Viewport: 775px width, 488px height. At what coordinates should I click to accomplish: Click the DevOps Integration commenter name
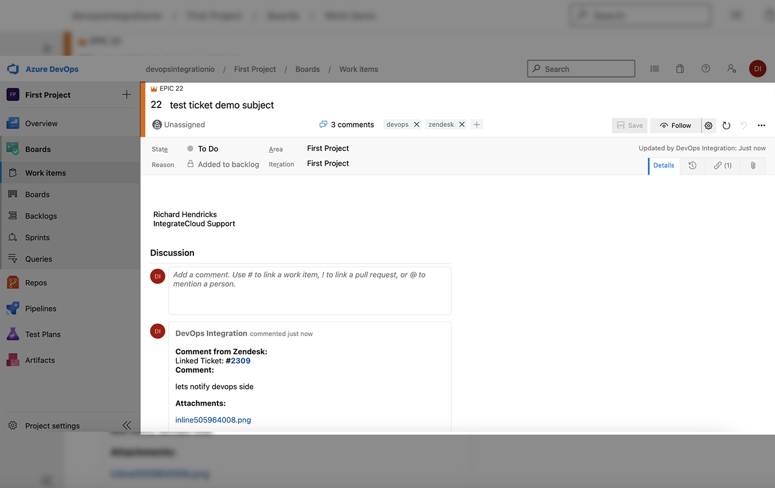point(211,333)
